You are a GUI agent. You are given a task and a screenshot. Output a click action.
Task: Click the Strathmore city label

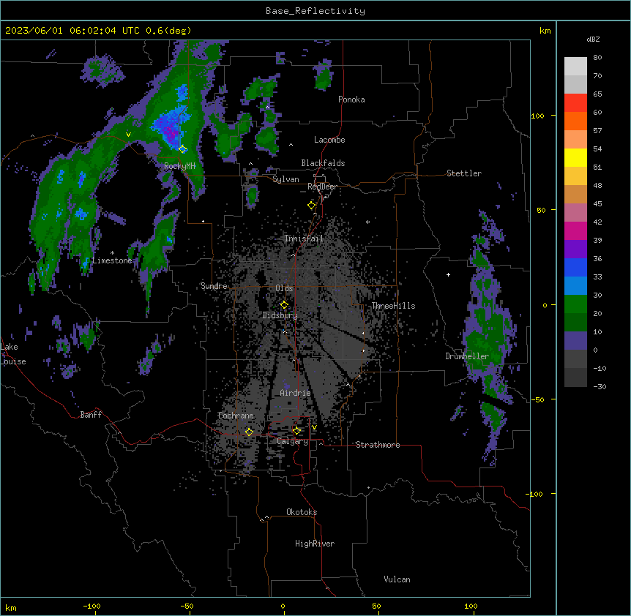378,445
